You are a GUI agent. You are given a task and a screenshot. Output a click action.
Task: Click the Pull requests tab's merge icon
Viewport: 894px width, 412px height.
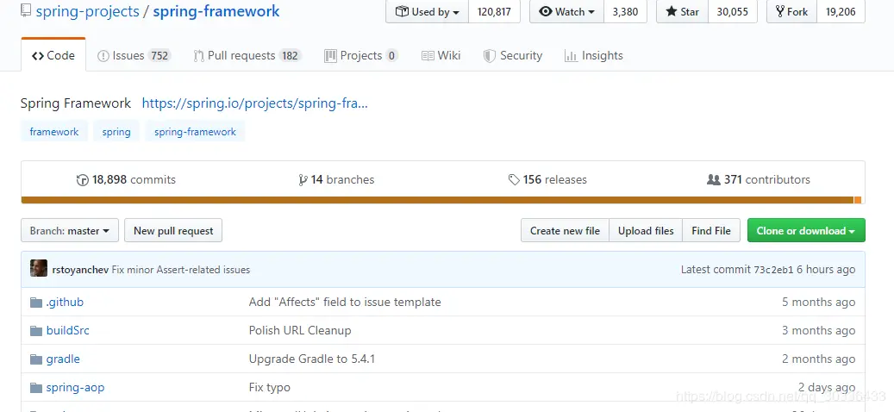pyautogui.click(x=198, y=56)
